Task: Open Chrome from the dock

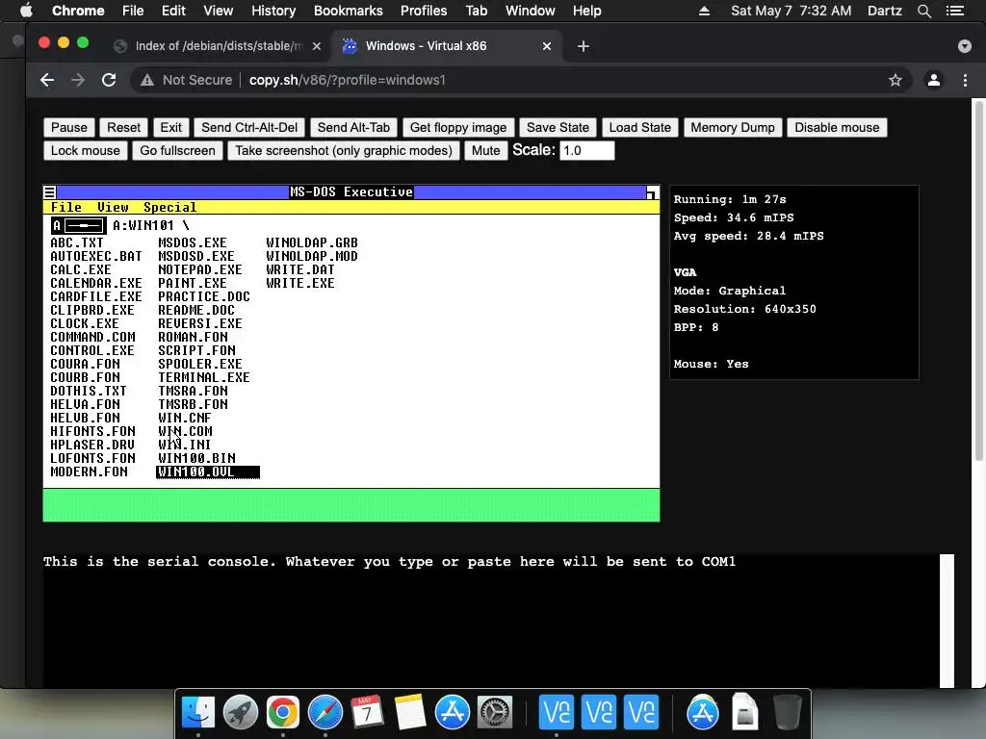Action: coord(282,712)
